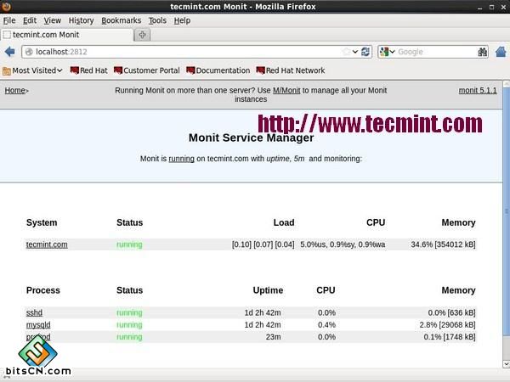This screenshot has width=510, height=382.
Task: Expand the Most Visited bookmarks folder
Action: coord(32,70)
